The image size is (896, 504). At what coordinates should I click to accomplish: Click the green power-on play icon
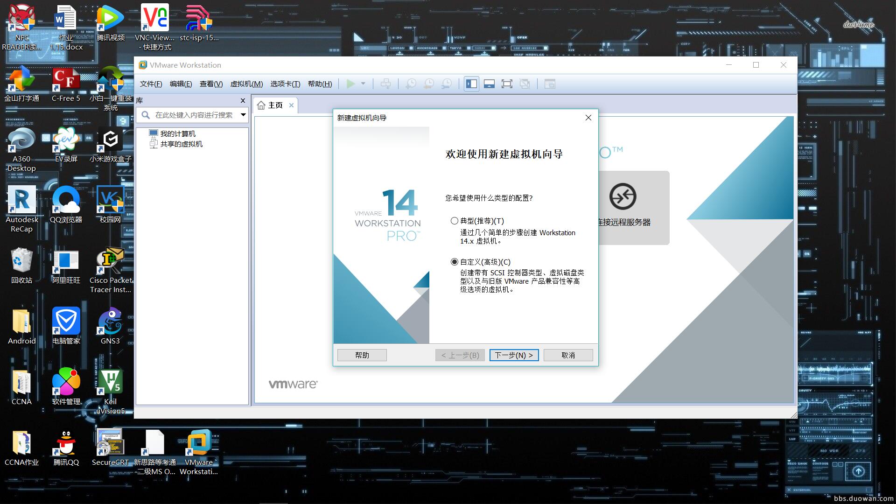(x=350, y=84)
